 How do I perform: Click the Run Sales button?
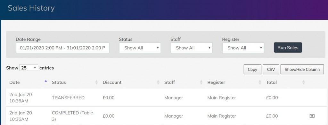pos(288,48)
